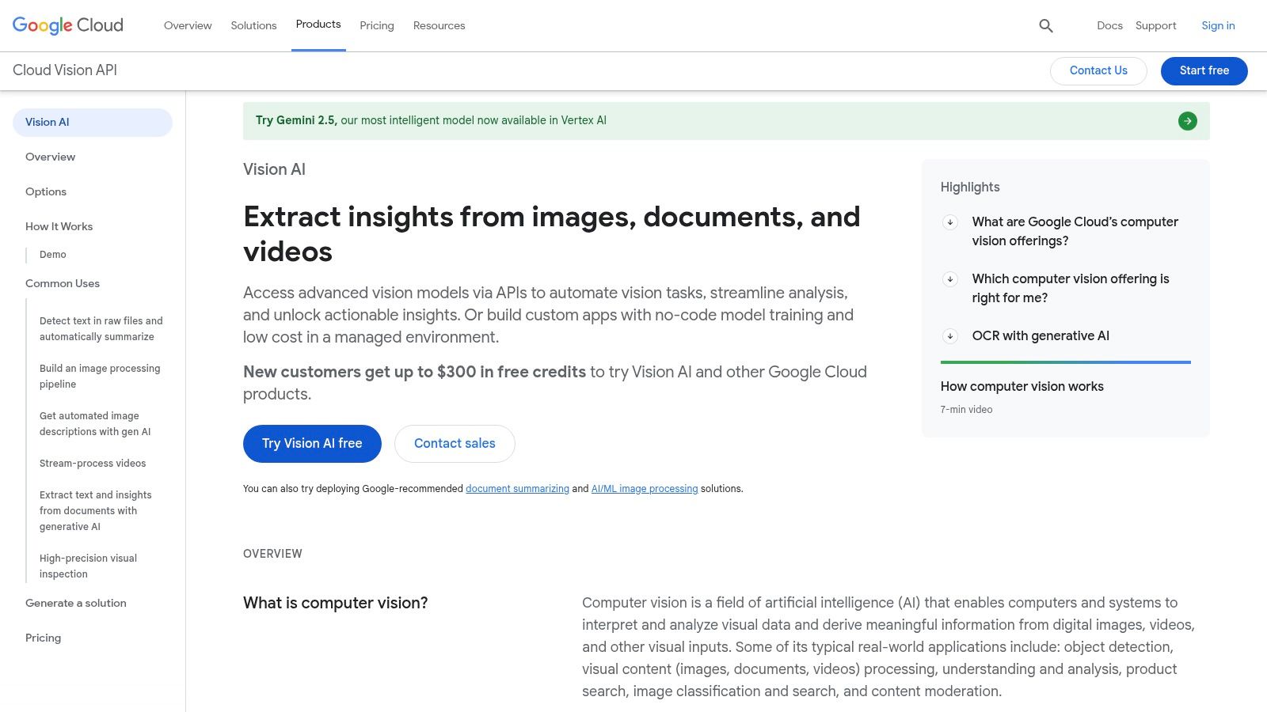Click the Google Cloud logo
1267x712 pixels.
(x=67, y=25)
